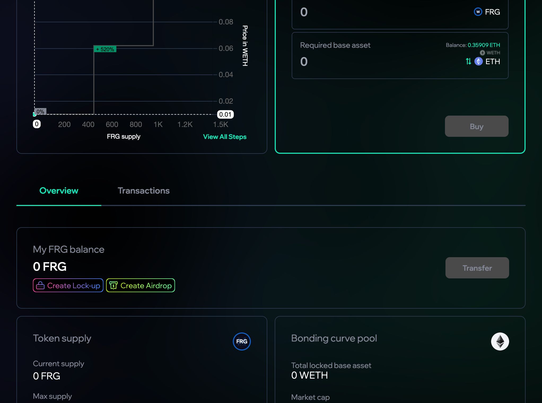Viewport: 542px width, 403px height.
Task: Click the airdrop icon on Create Airdrop
Action: coord(113,286)
